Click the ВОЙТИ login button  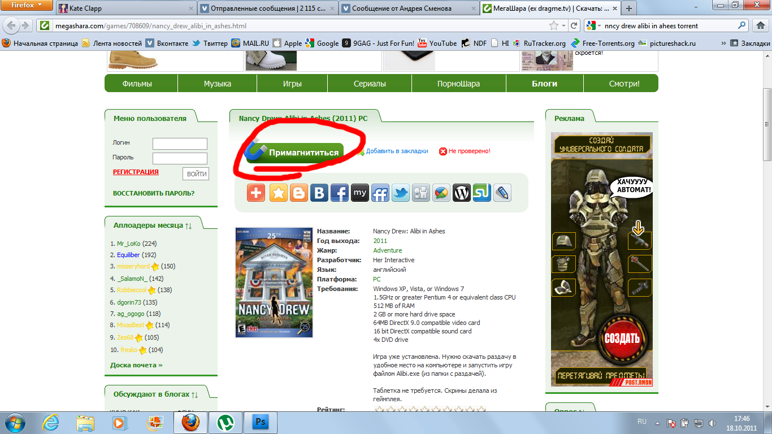pos(196,173)
